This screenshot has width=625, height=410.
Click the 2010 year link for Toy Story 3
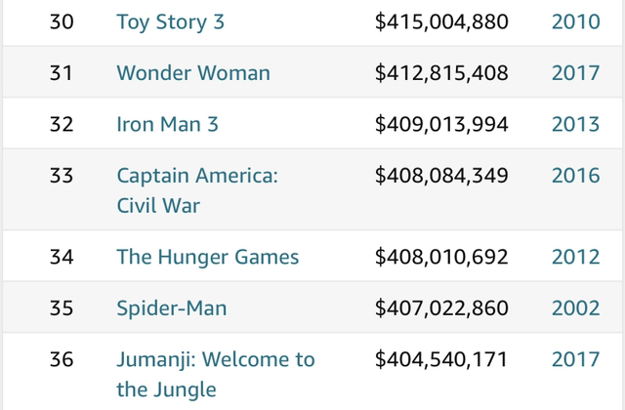pos(575,21)
